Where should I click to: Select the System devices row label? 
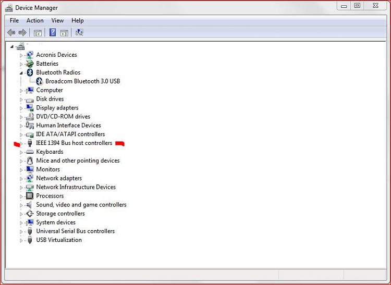[x=56, y=222]
